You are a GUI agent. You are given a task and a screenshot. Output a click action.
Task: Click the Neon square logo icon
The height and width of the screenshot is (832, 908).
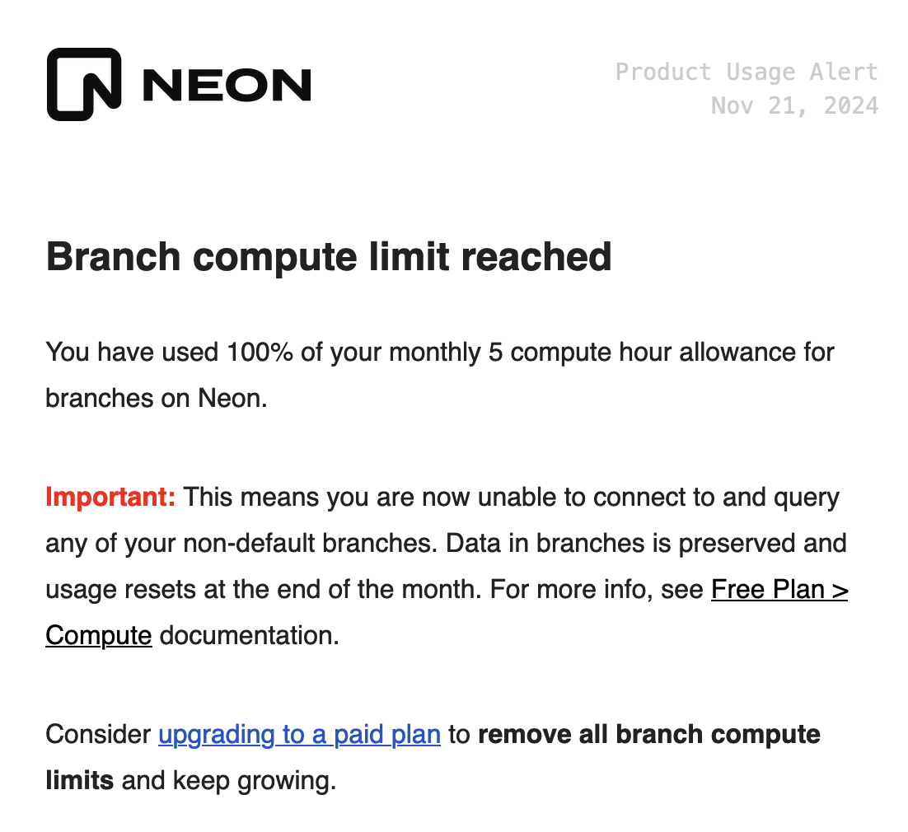(x=84, y=85)
